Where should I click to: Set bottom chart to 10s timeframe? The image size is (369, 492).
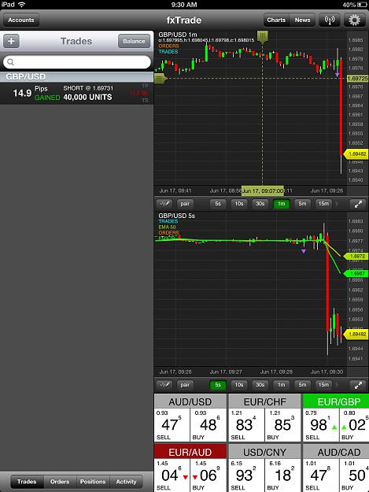point(239,385)
